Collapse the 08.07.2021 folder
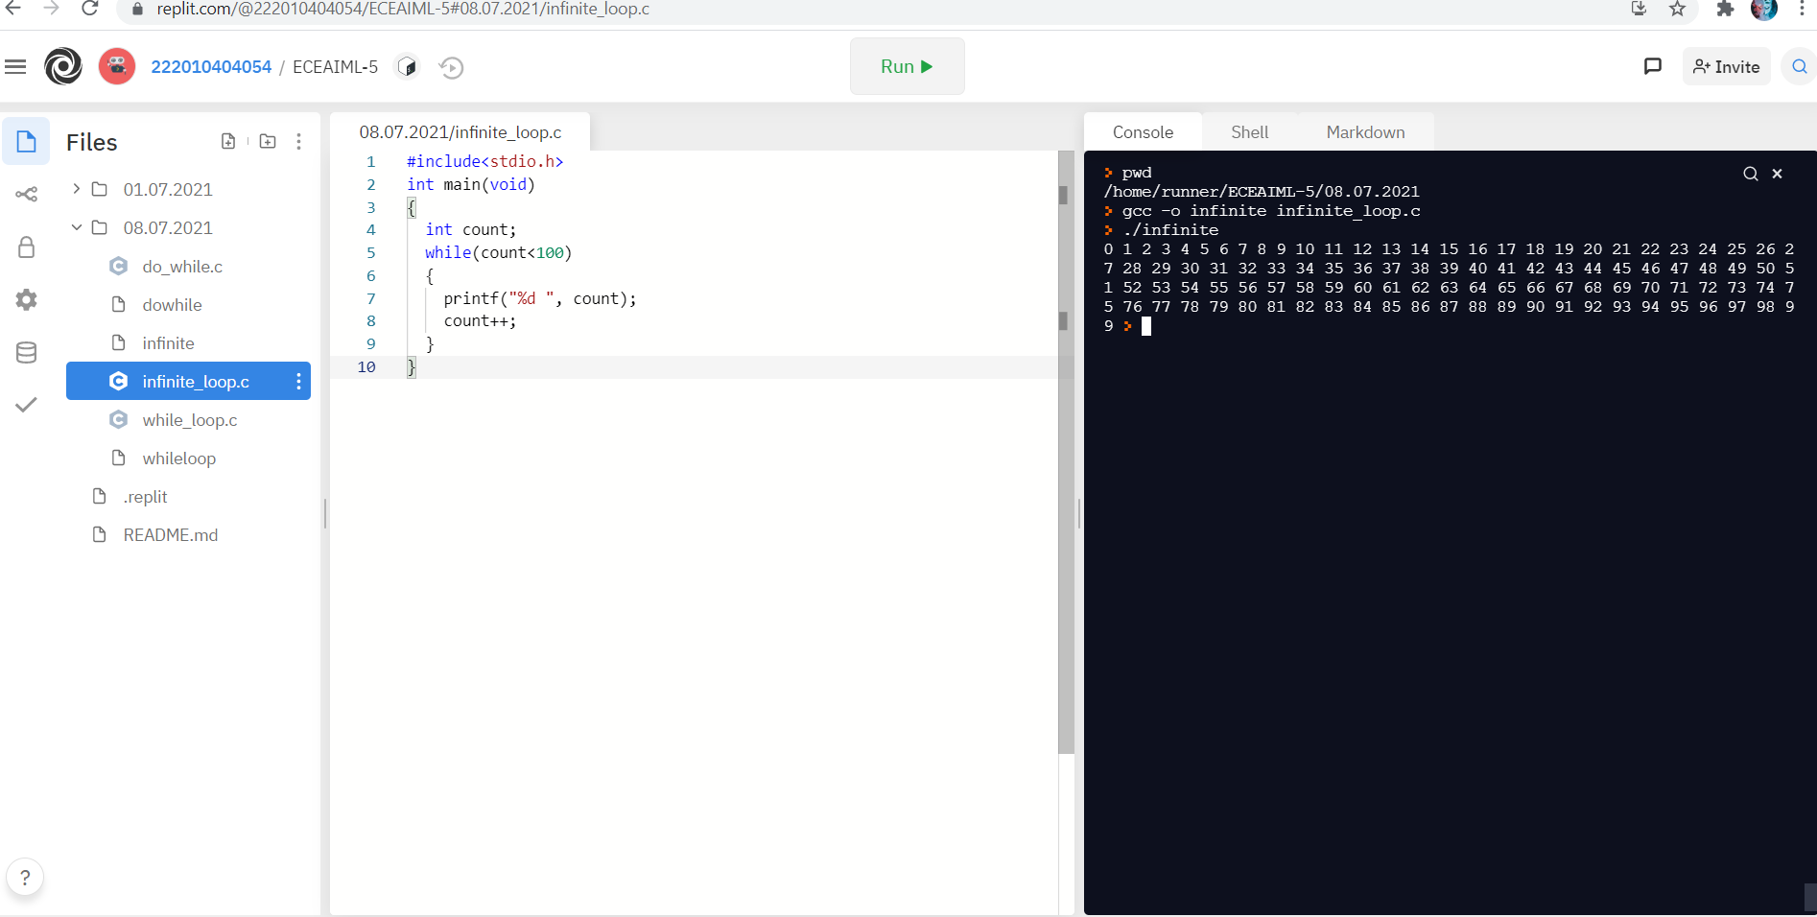The height and width of the screenshot is (917, 1817). click(77, 227)
